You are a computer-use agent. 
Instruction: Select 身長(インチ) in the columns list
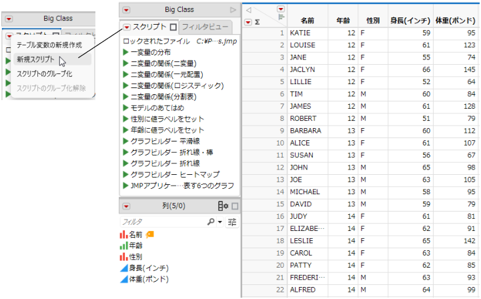click(149, 268)
